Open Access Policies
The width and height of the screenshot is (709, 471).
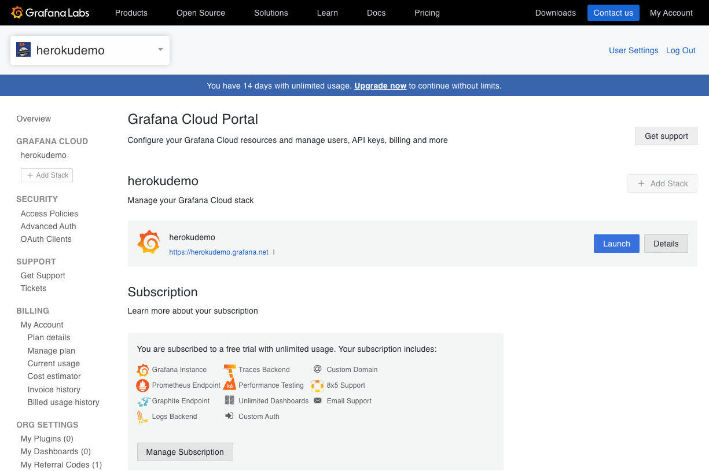click(x=49, y=214)
